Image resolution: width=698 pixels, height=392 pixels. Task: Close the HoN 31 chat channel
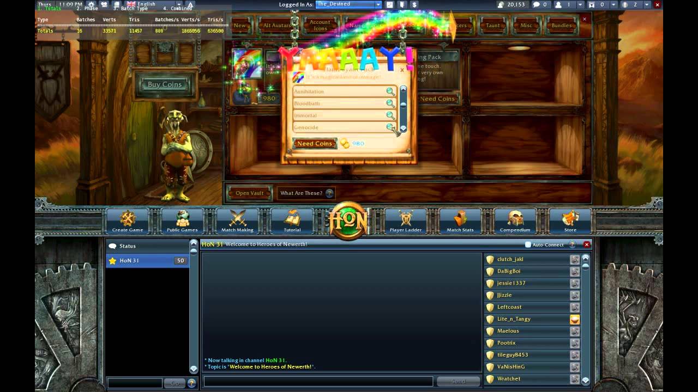pos(587,244)
